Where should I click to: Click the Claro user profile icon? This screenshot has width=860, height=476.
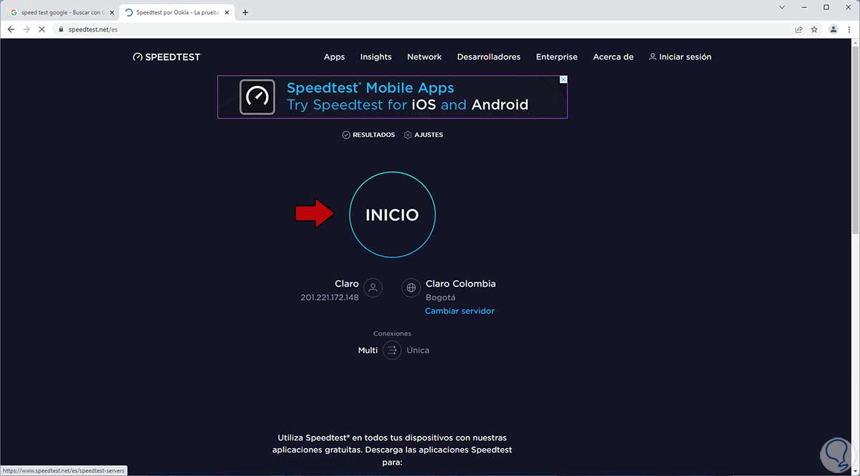373,288
